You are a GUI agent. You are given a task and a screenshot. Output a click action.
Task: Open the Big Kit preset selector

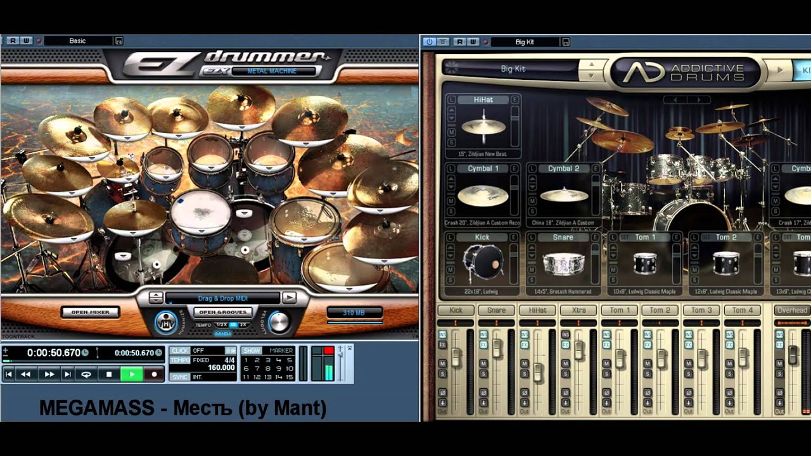click(x=513, y=68)
